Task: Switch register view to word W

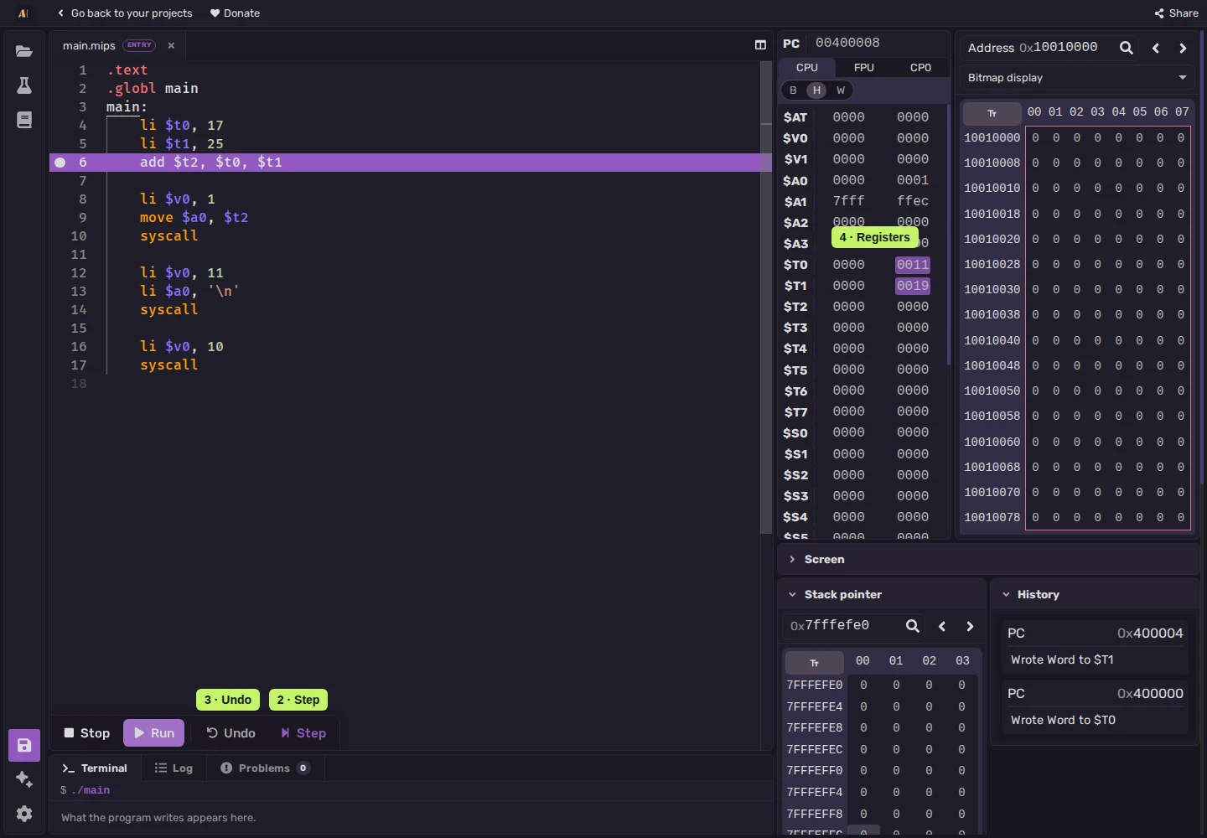Action: click(x=841, y=90)
